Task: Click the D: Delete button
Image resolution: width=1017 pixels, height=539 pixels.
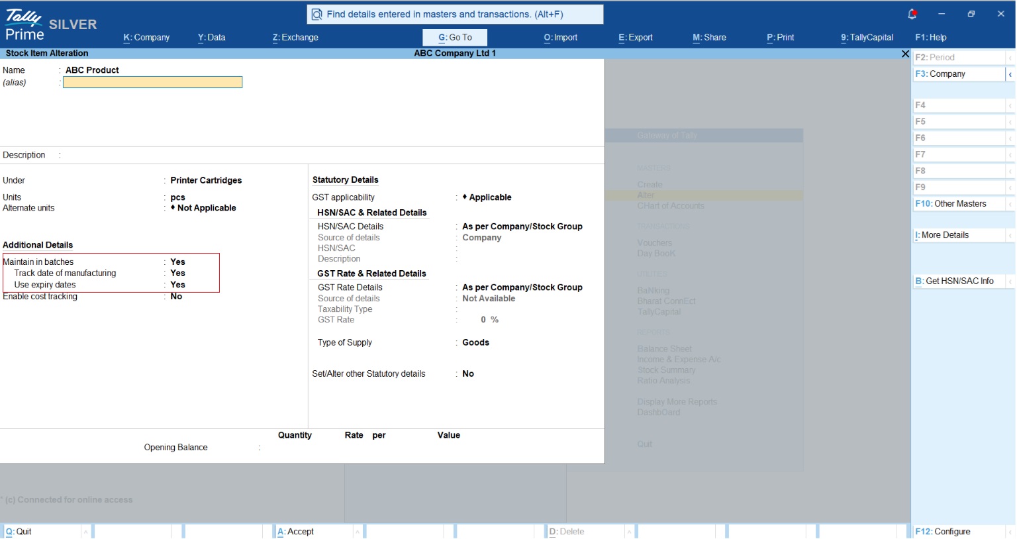Action: [x=586, y=532]
